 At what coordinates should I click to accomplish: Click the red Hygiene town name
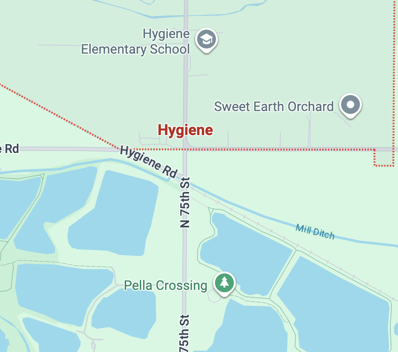click(x=185, y=130)
